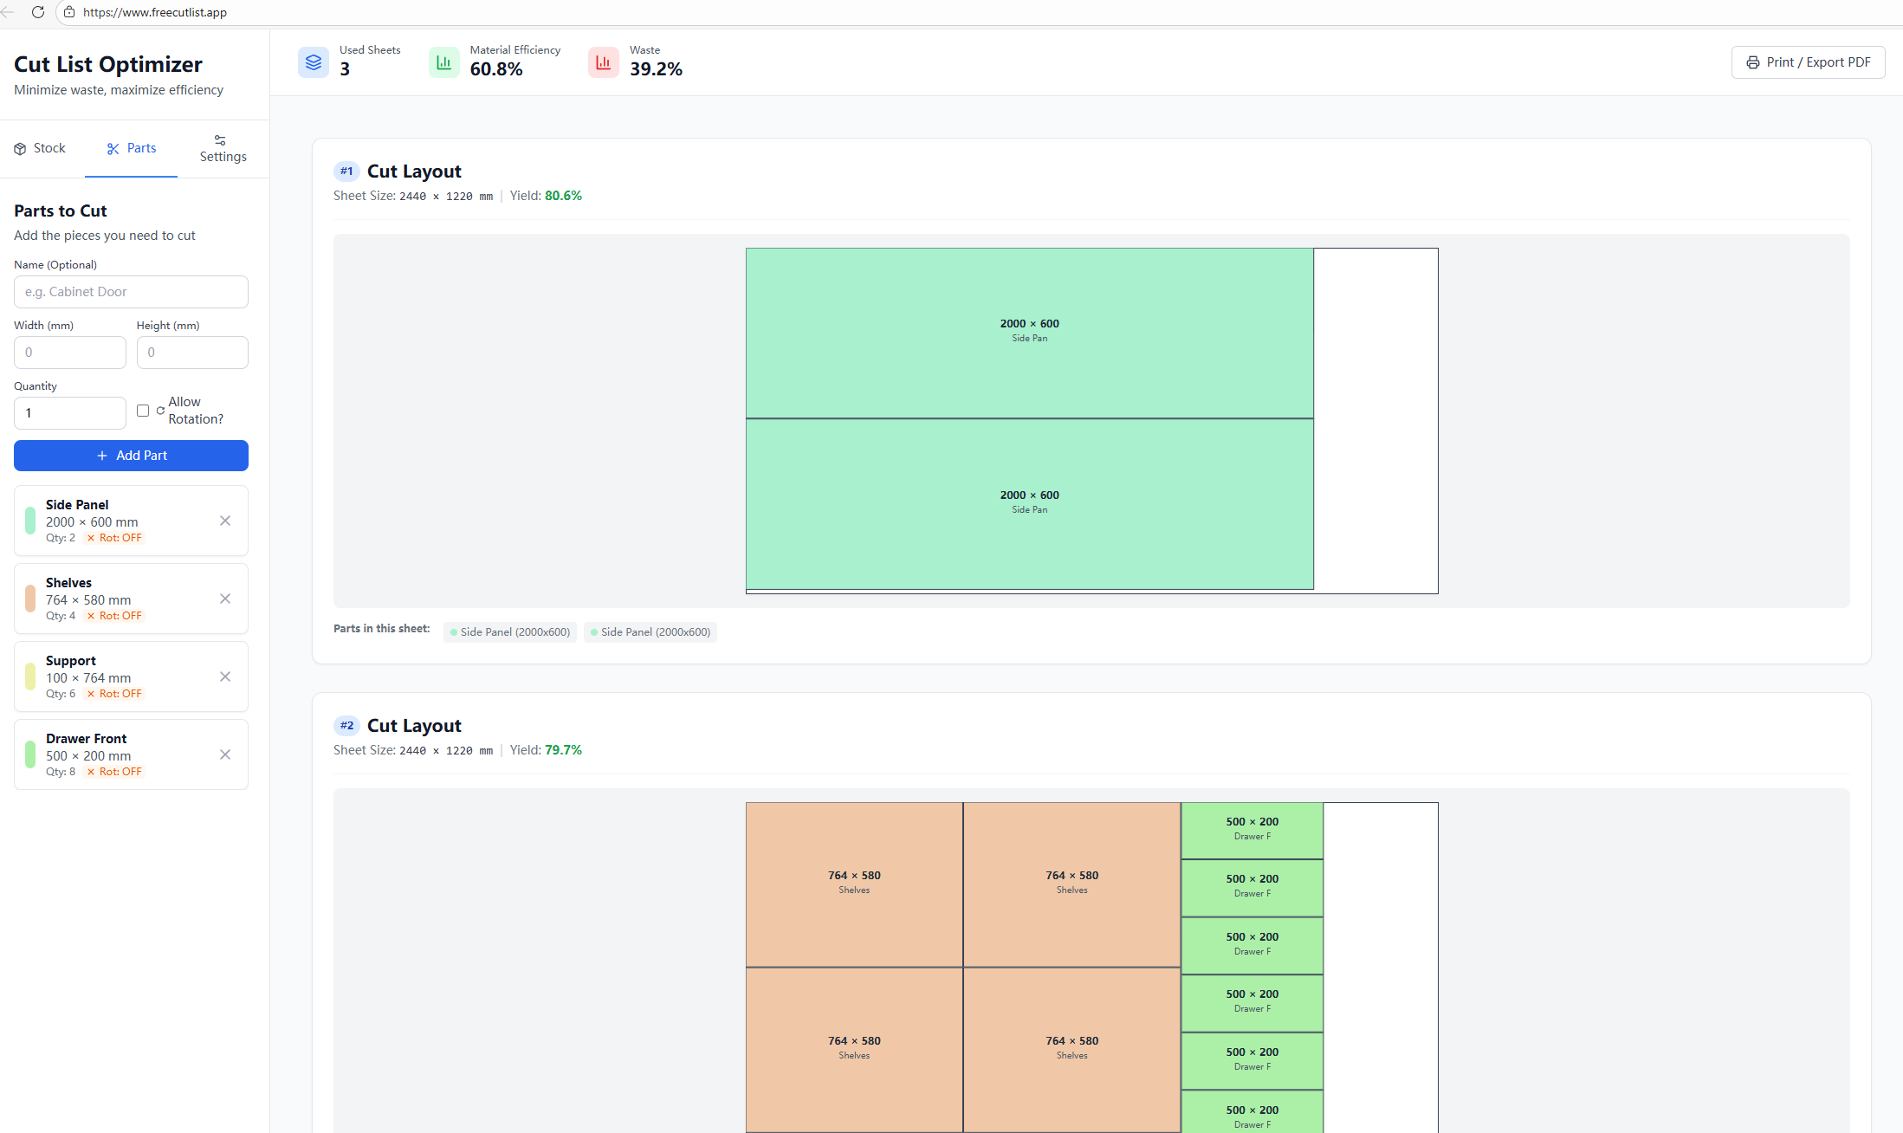Click the Add Part button
This screenshot has height=1133, width=1903.
(131, 456)
